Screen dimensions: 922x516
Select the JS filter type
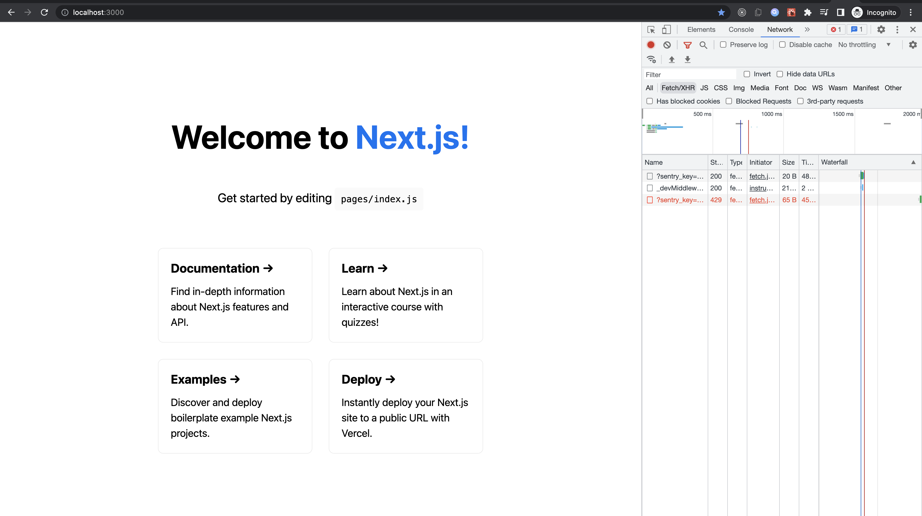coord(704,88)
